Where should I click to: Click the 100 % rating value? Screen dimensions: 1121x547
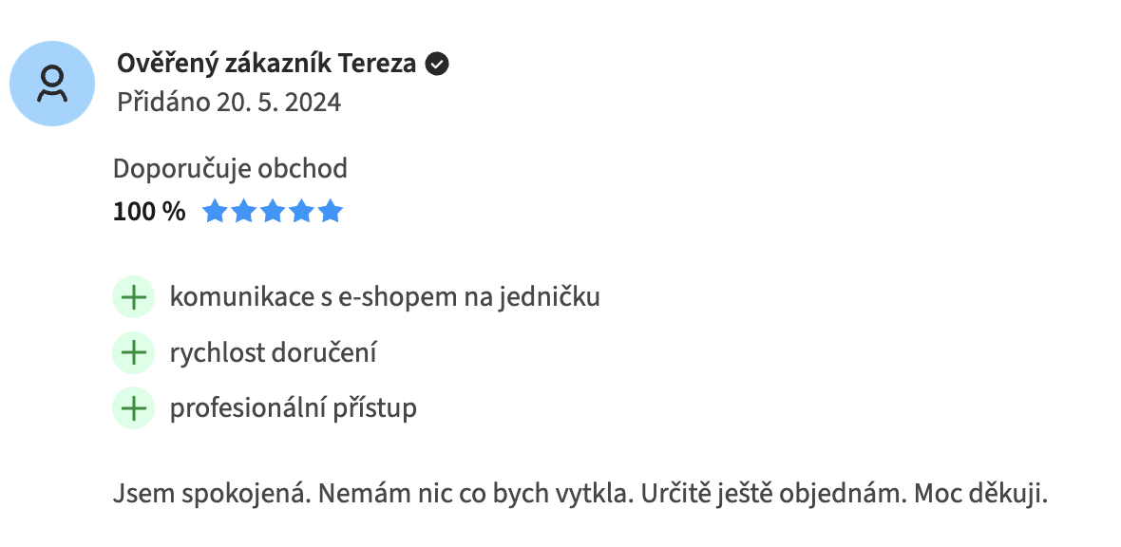(149, 213)
